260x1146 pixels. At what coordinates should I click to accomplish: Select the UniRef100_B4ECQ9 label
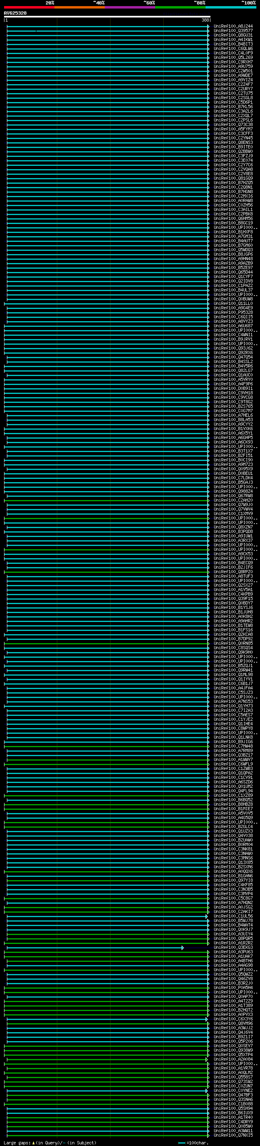[233, 563]
